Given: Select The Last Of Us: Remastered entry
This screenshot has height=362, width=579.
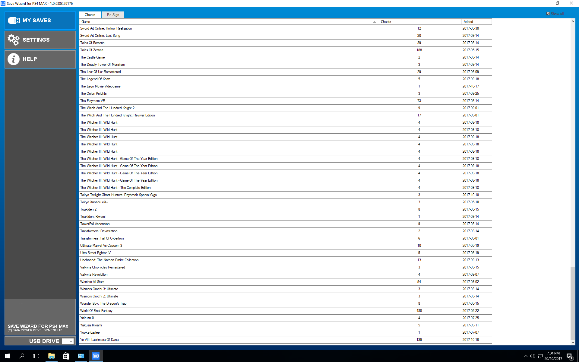Looking at the screenshot, I should 100,72.
